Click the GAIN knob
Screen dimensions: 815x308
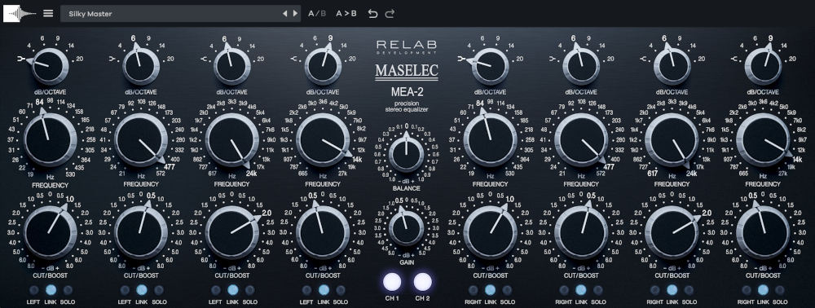(x=407, y=227)
